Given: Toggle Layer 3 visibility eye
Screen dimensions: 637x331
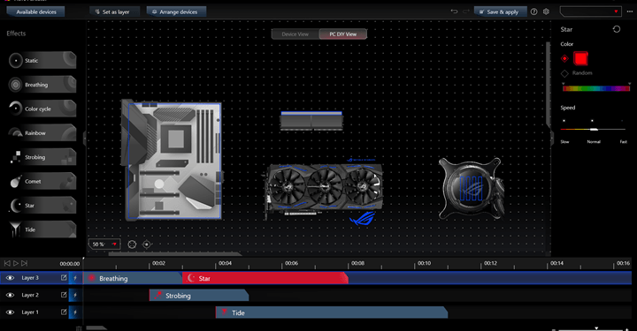Looking at the screenshot, I should coord(10,278).
